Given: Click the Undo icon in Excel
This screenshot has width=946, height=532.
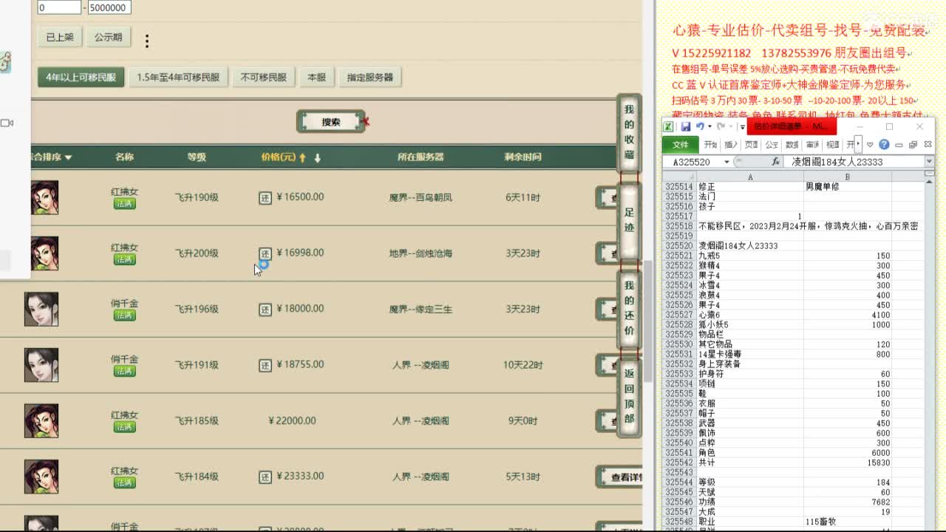Looking at the screenshot, I should [x=699, y=126].
